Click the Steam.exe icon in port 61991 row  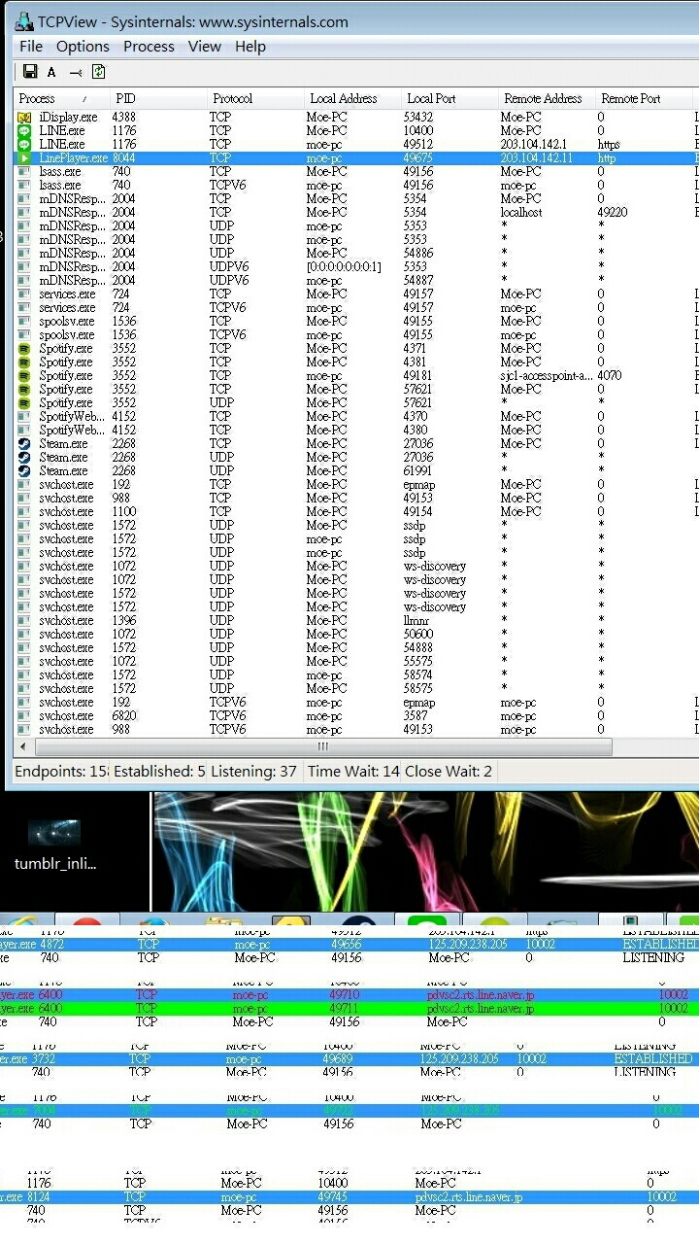[24, 470]
